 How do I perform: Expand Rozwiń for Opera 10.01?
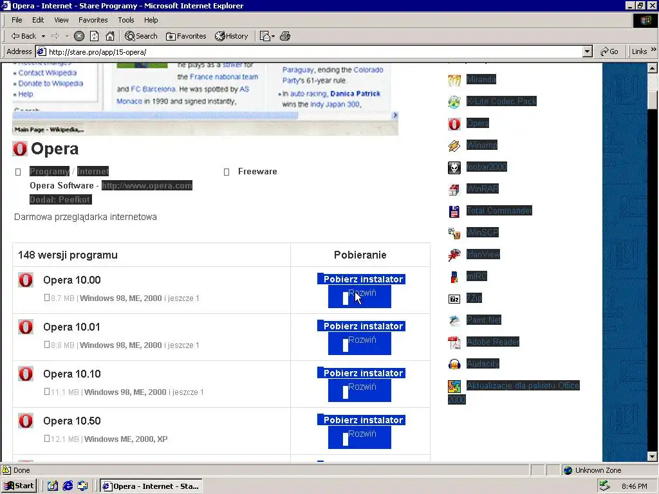pyautogui.click(x=360, y=343)
